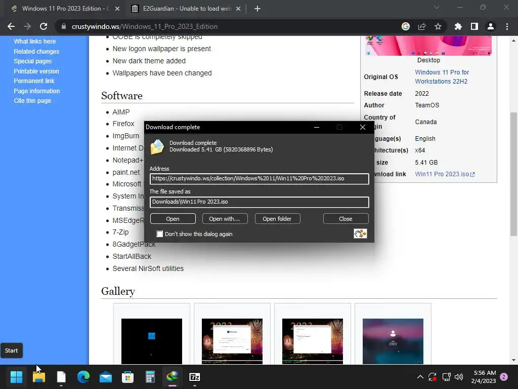Viewport: 518px width, 389px height.
Task: Open Special pages sidebar link
Action: 33,61
